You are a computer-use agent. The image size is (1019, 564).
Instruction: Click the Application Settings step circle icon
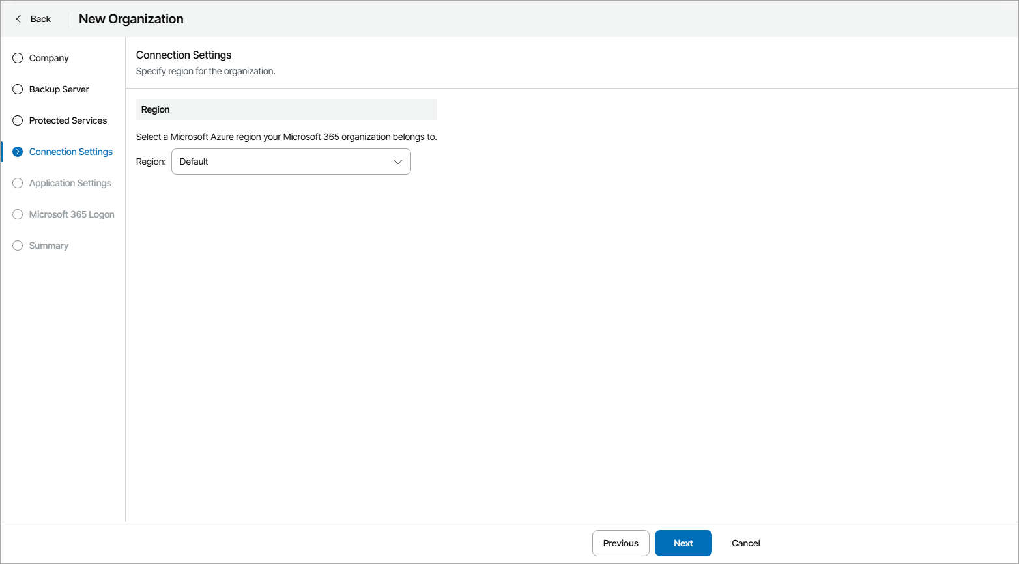pos(17,183)
